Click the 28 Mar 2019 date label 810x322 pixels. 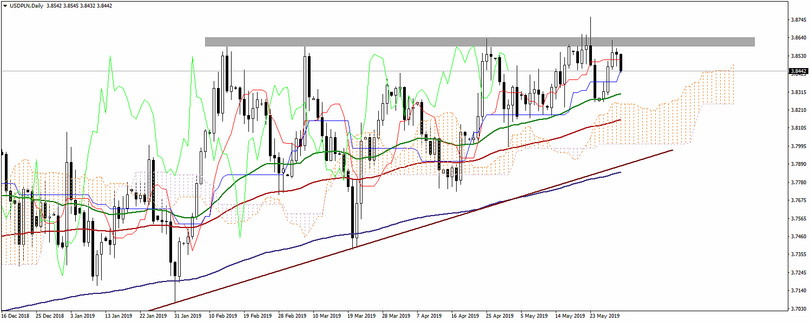click(x=396, y=316)
